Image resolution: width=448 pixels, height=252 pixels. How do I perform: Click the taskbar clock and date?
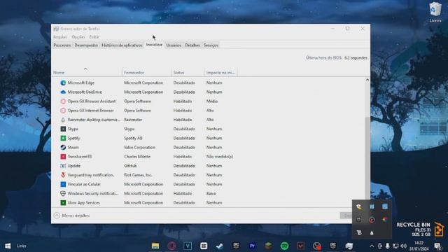pos(419,246)
